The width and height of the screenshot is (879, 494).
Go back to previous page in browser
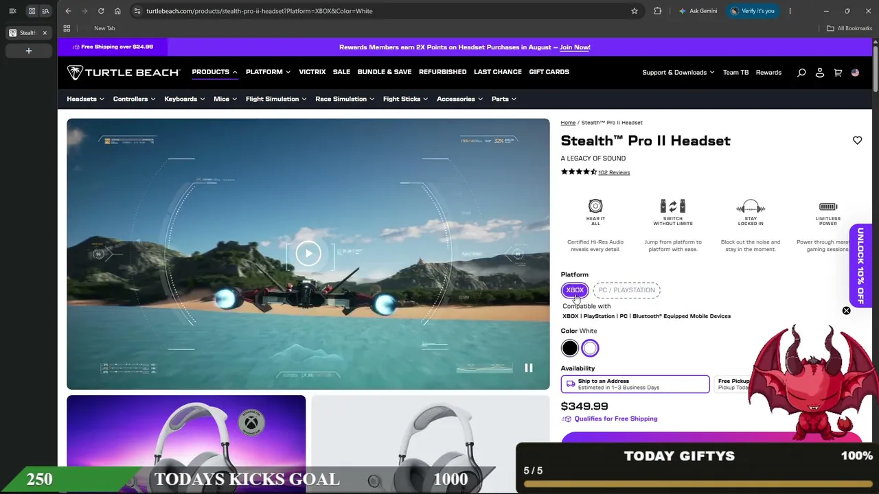(x=68, y=11)
